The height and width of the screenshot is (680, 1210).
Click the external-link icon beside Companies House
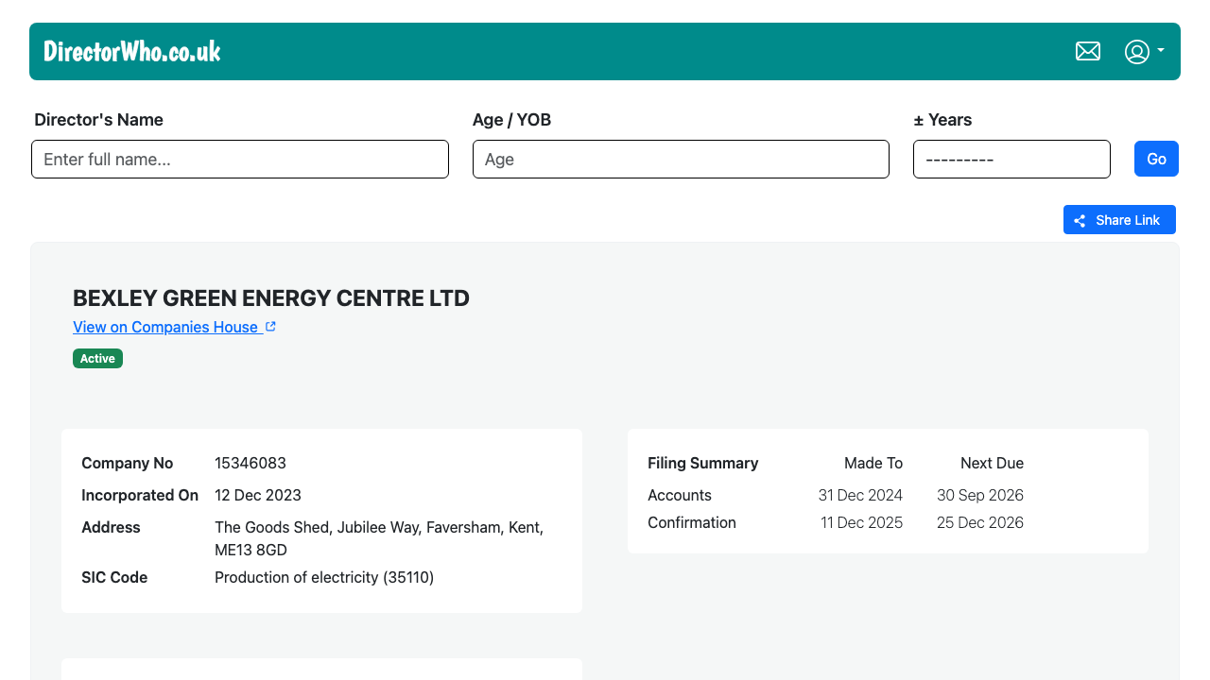point(271,325)
